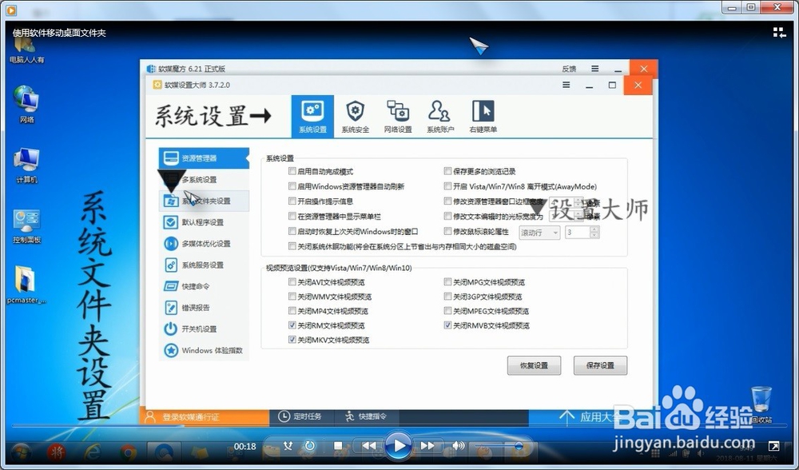Viewport: 799px width, 470px height.
Task: Click the 恢复设置 button
Action: (x=534, y=365)
